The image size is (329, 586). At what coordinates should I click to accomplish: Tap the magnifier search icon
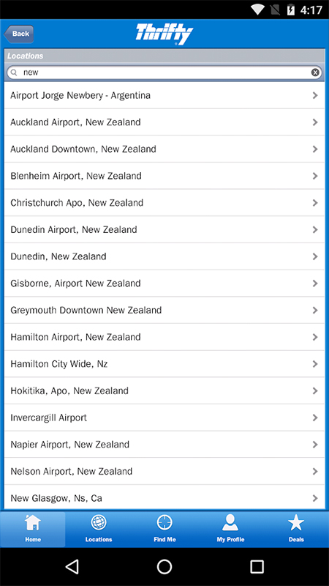pos(14,73)
